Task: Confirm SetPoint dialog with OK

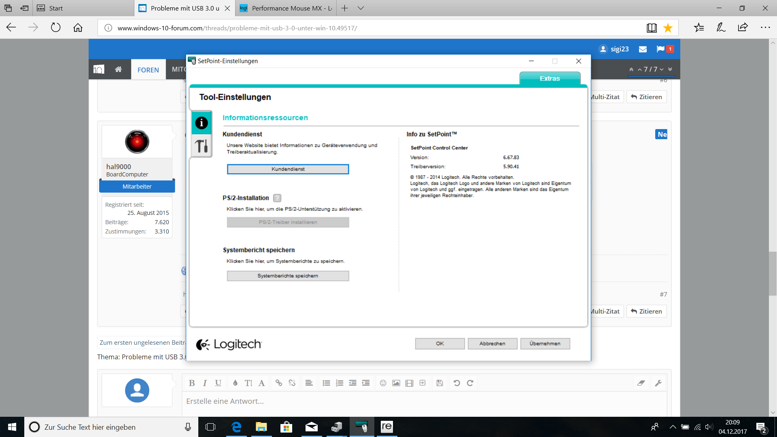Action: tap(440, 344)
